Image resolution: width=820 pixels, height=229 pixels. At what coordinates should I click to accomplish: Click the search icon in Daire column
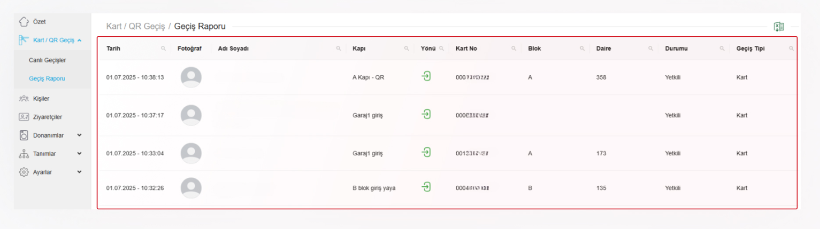(651, 49)
